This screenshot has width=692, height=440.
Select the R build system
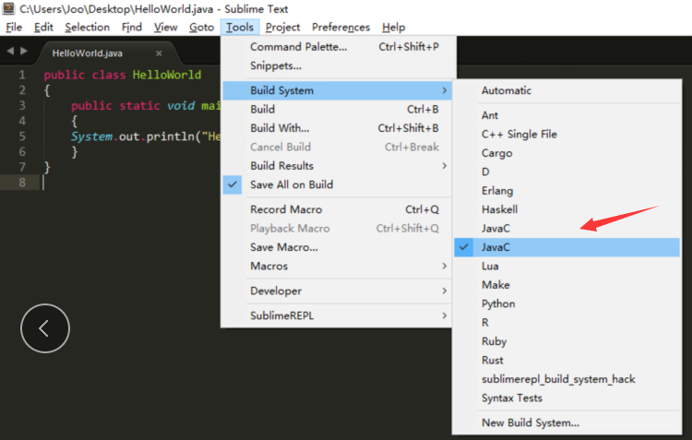pos(567,323)
